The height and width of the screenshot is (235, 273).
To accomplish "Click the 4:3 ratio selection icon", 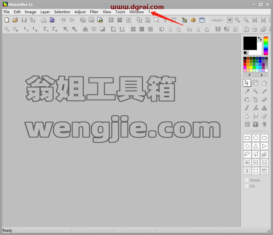I will [256, 162].
